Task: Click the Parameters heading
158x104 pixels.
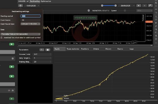Action: pos(24,50)
